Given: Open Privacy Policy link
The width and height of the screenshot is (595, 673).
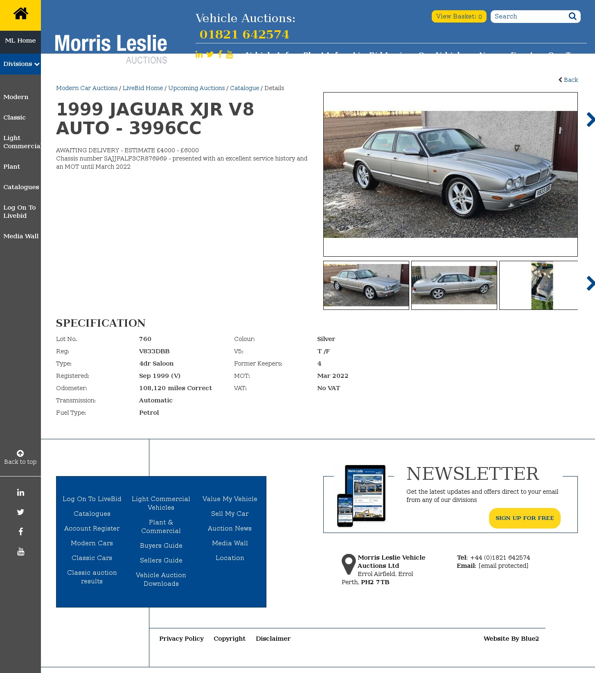Looking at the screenshot, I should click(182, 639).
